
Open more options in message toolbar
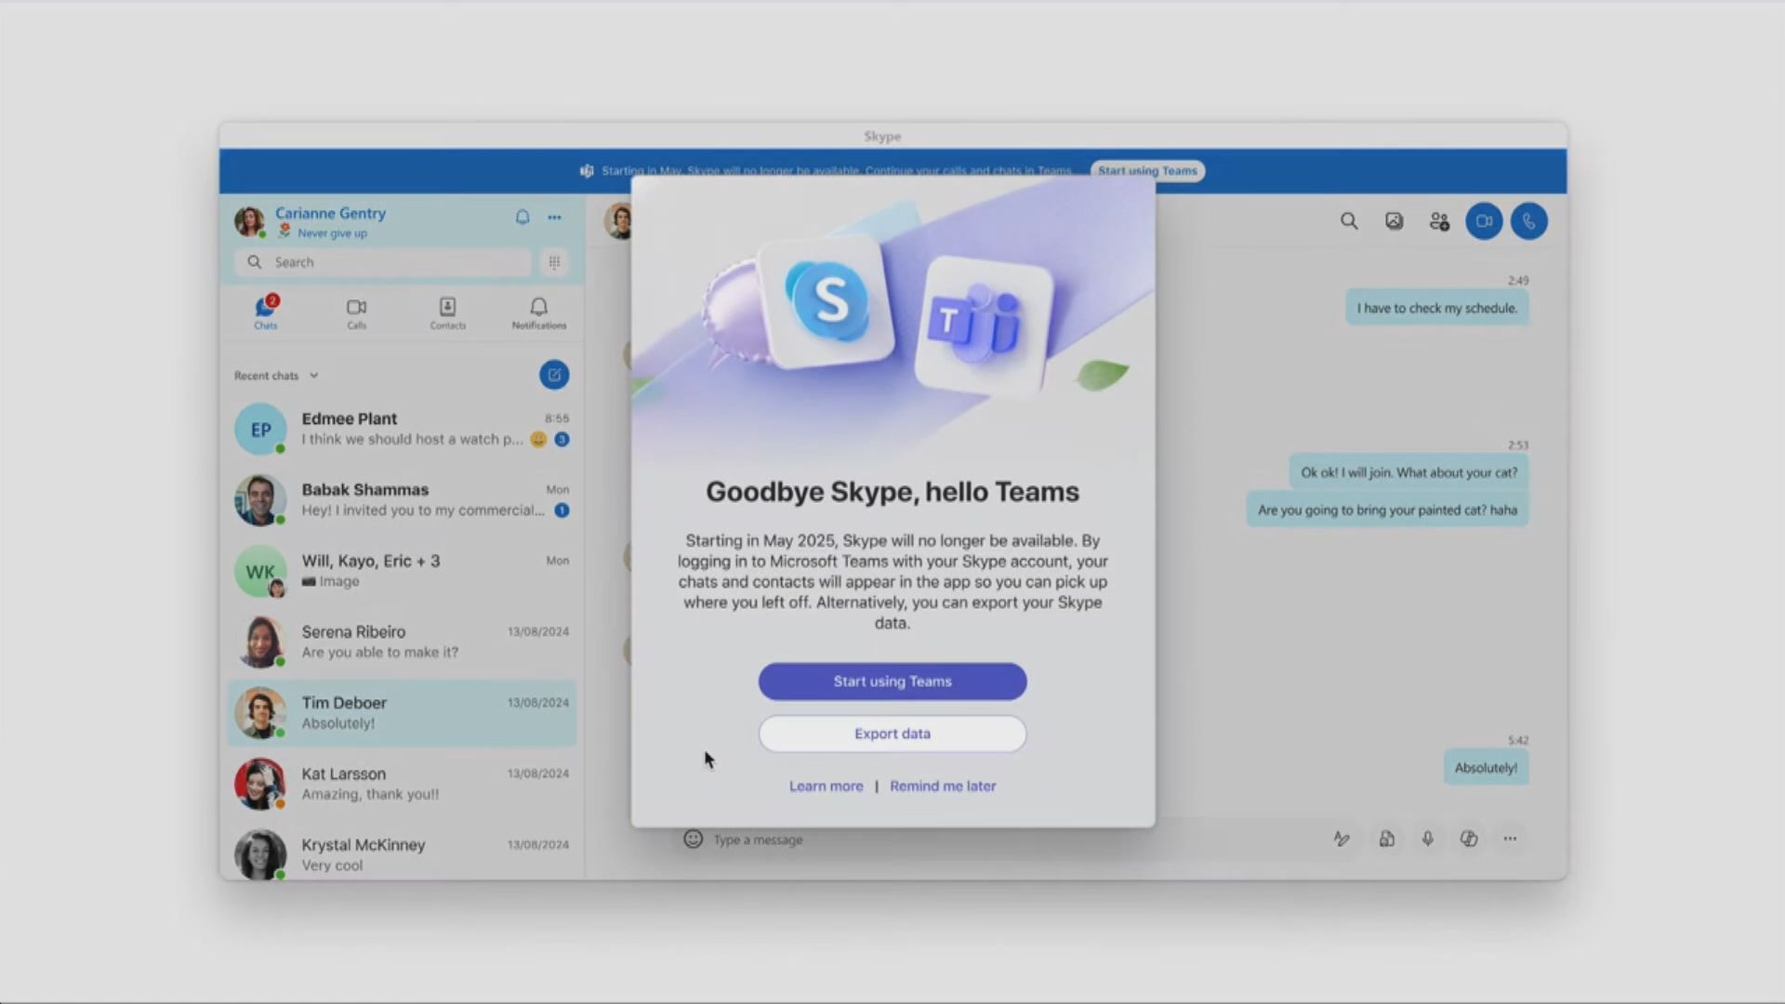pos(1510,839)
